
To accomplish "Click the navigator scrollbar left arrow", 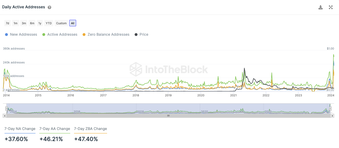I will [x=5, y=116].
